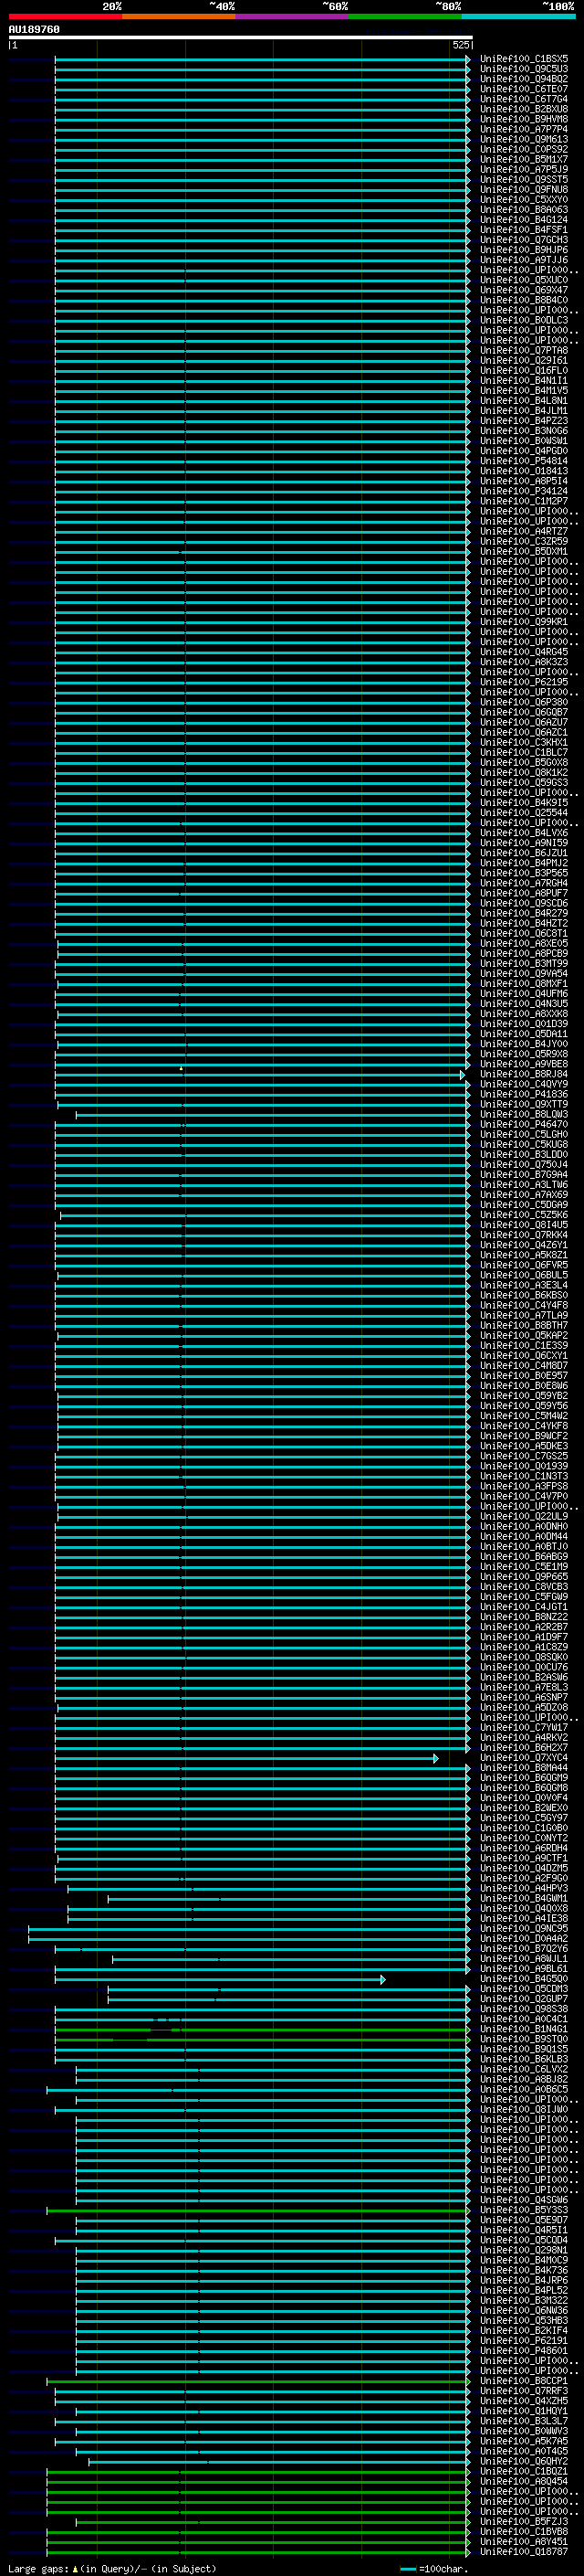Select the UniRef100_P46470 hit label

[523, 1124]
